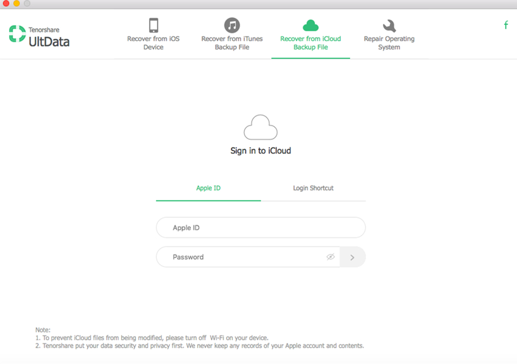517x364 pixels.
Task: Focus the Apple ID input field
Action: click(x=261, y=228)
